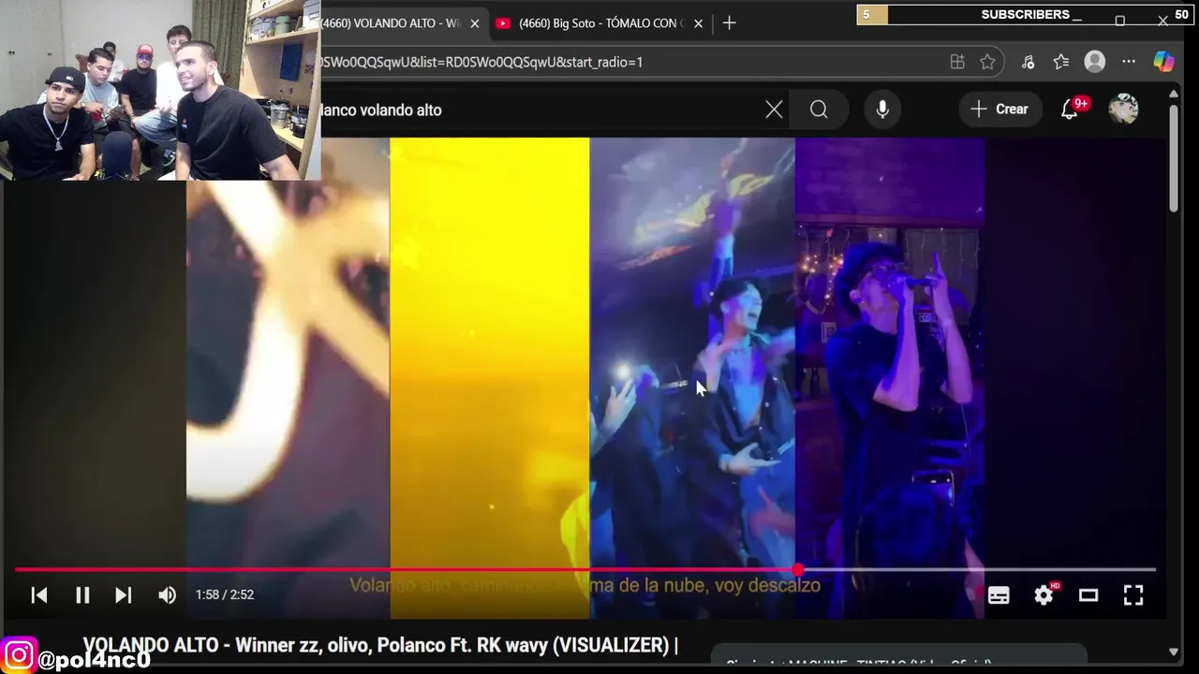
Task: Open the Copilot icon
Action: pos(1163,62)
